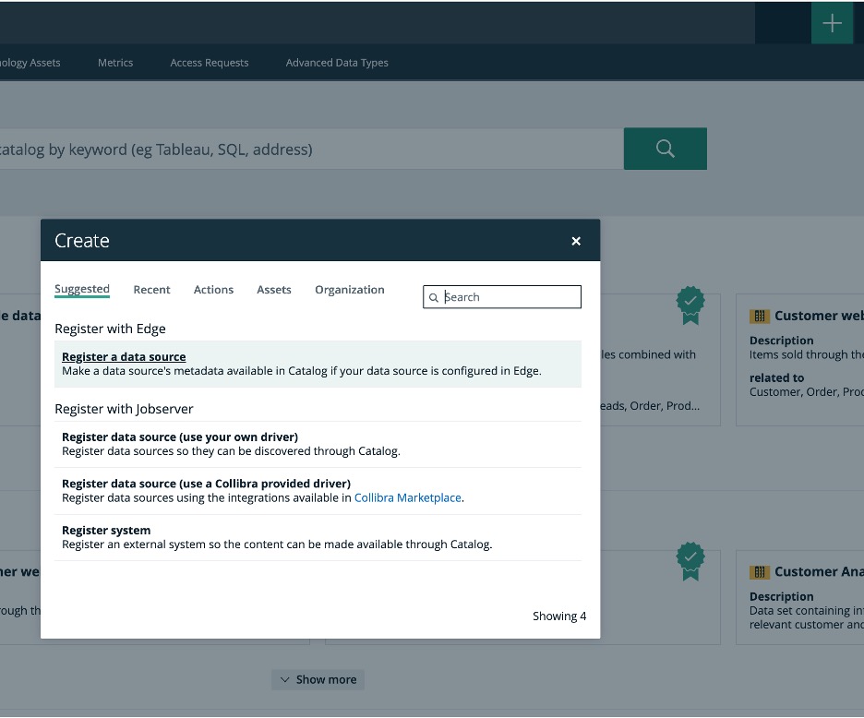Image resolution: width=864 pixels, height=718 pixels.
Task: Close the Create dialog
Action: coord(576,241)
